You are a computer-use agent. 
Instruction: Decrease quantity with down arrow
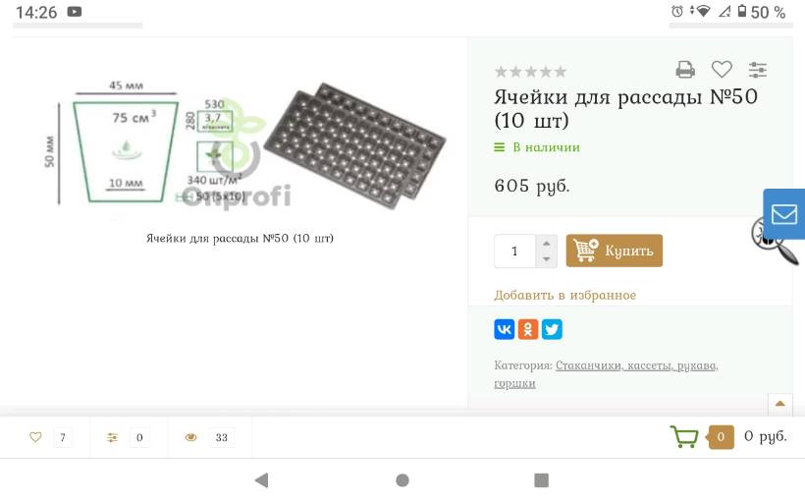click(x=546, y=259)
